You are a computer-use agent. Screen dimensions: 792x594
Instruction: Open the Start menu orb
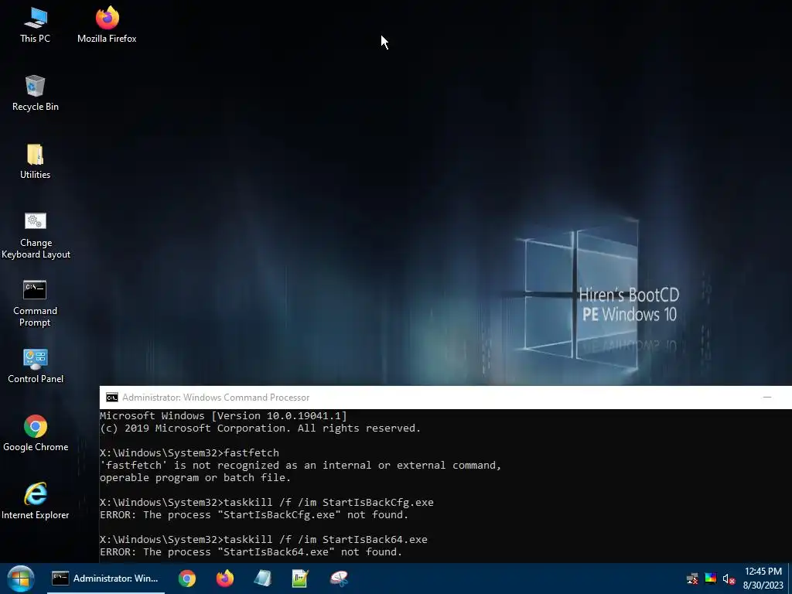pyautogui.click(x=21, y=579)
